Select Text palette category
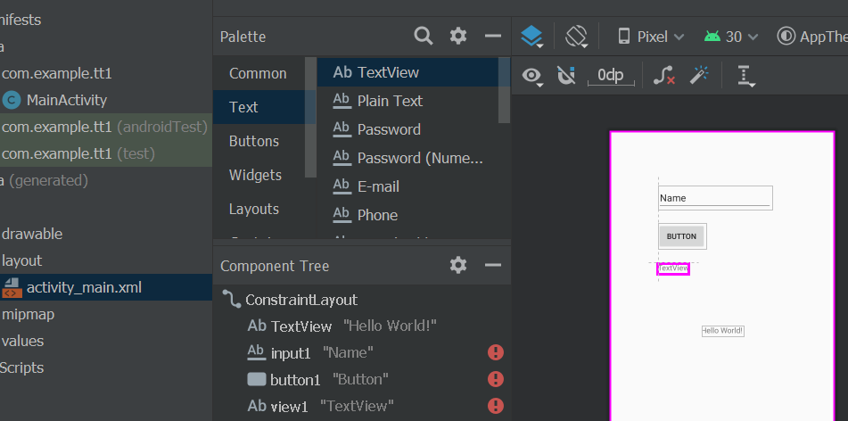Viewport: 848px width, 421px height. click(x=259, y=107)
